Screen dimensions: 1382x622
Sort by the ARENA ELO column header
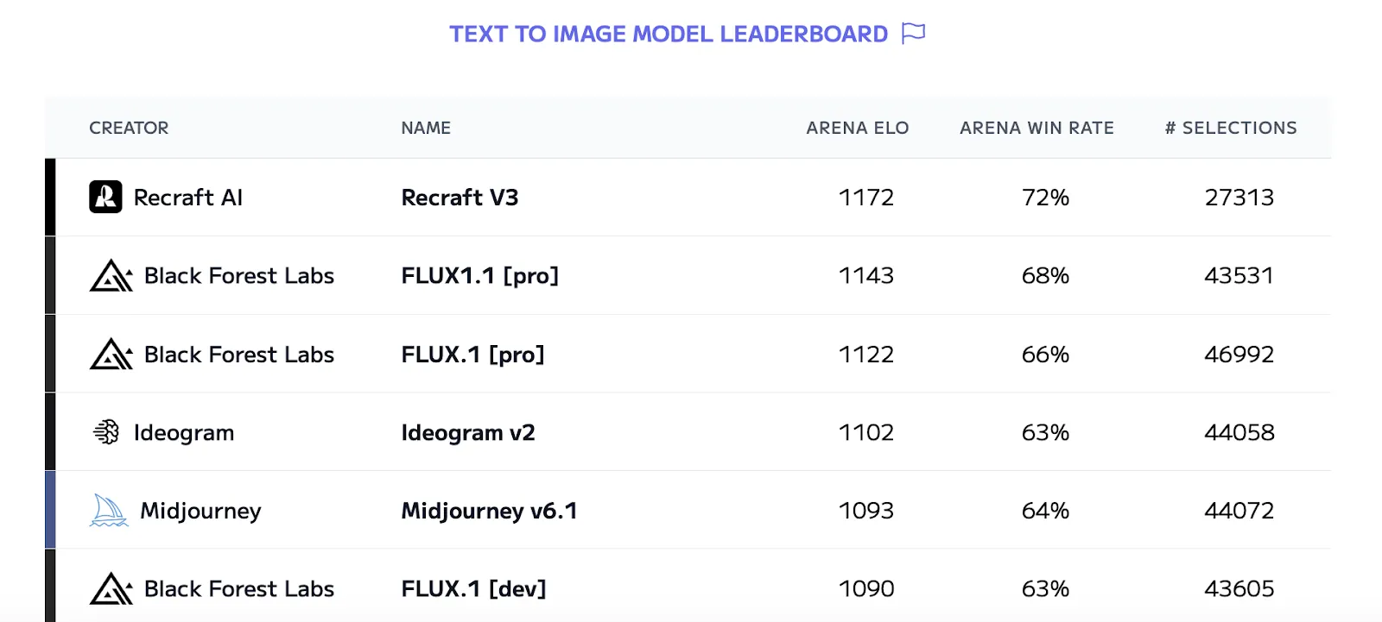858,128
